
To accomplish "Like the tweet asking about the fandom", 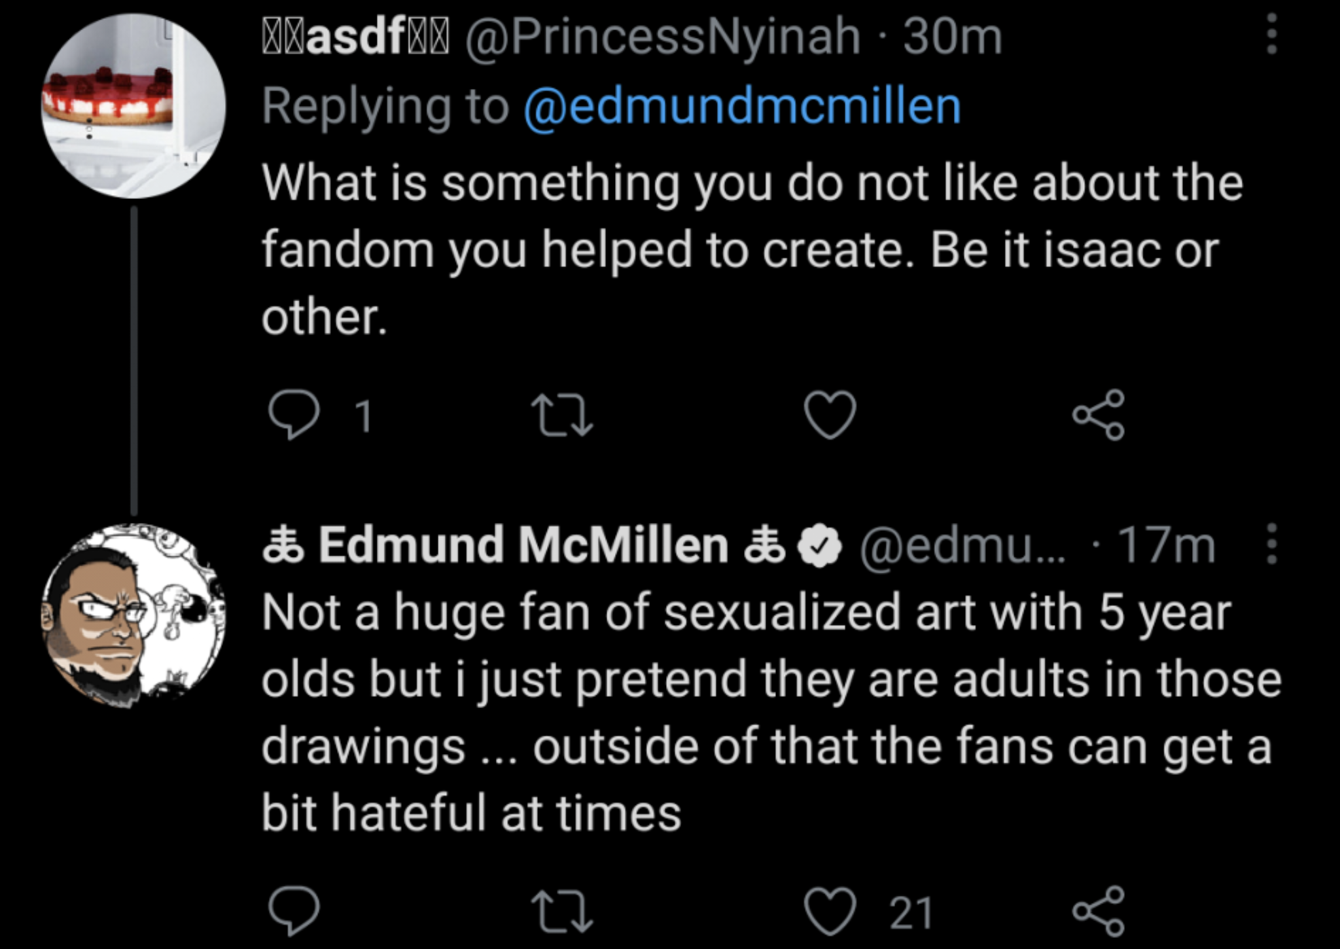I will tap(830, 415).
